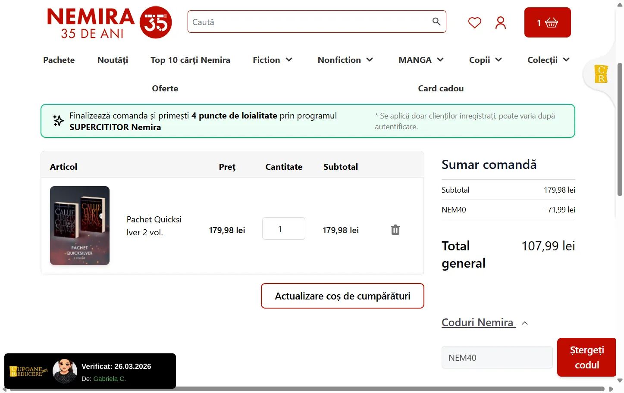This screenshot has height=393, width=624.
Task: Click the quantity field for Pachet Quicksilver
Action: click(283, 229)
